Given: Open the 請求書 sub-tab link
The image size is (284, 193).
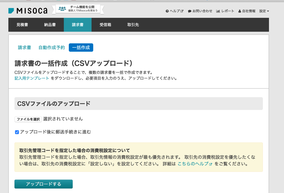Looking at the screenshot, I should point(25,48).
